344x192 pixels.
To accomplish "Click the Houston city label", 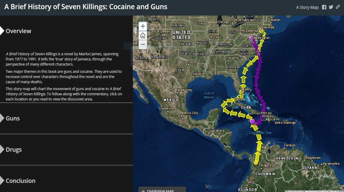I will (199, 74).
